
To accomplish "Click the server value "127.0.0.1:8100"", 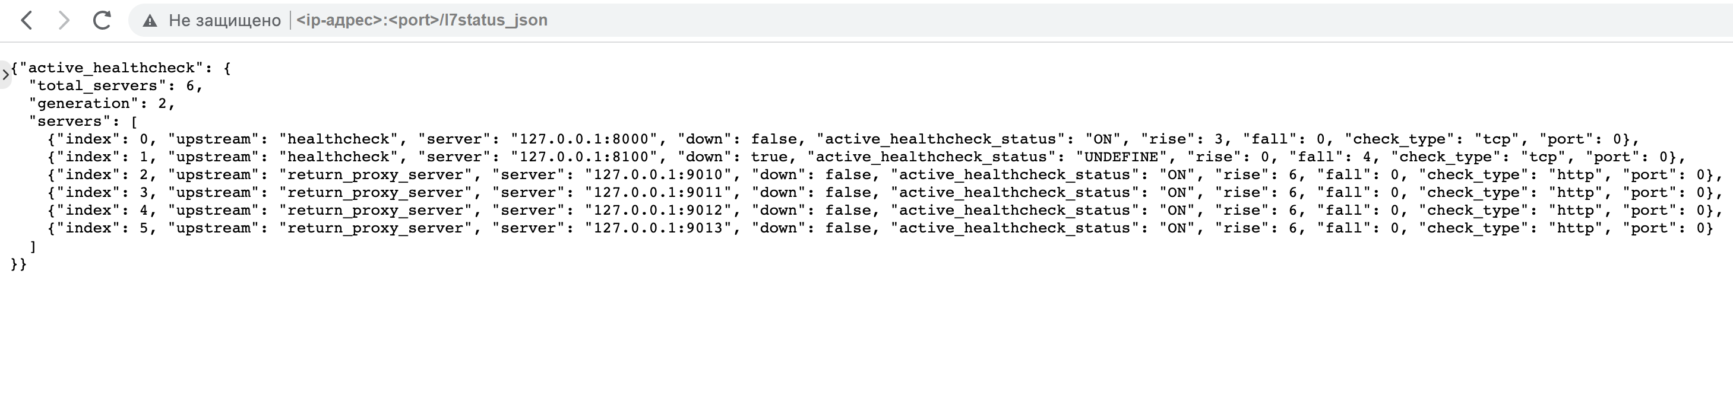I will pyautogui.click(x=584, y=157).
